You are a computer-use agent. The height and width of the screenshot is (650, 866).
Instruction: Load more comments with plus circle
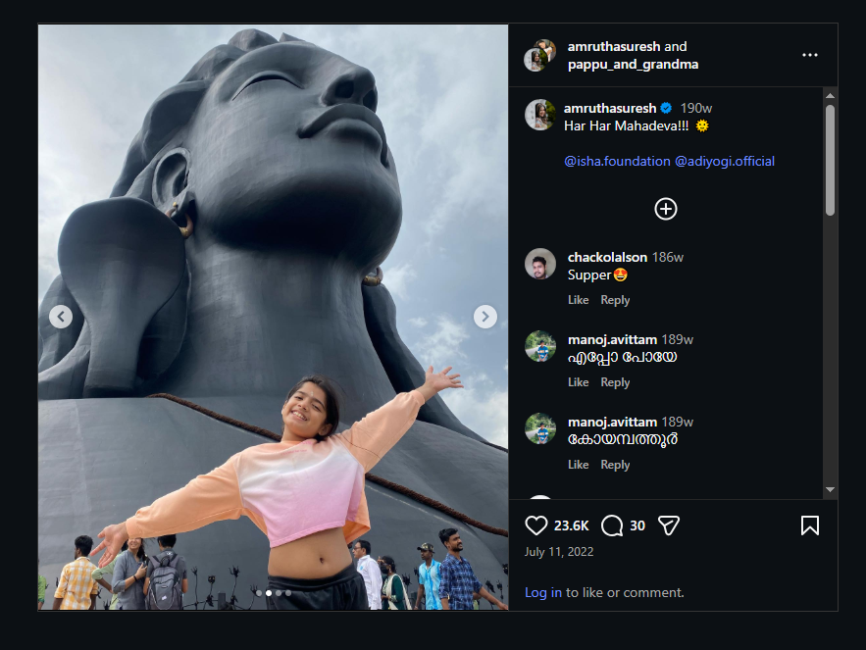[666, 209]
